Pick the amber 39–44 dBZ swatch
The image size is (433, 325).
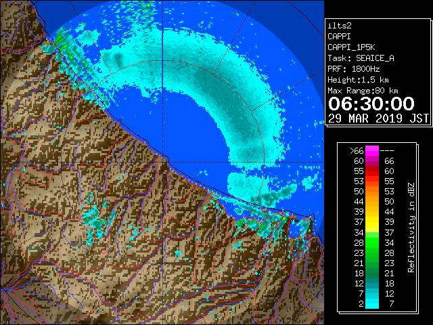(x=372, y=212)
